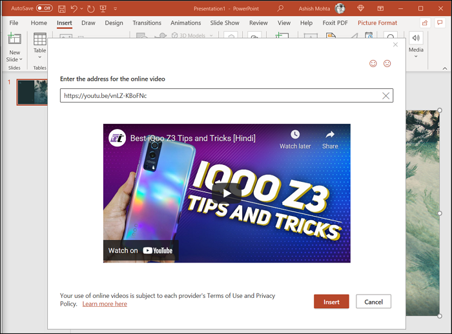Open the View tab
Screen dimensions: 452x334
(x=284, y=23)
